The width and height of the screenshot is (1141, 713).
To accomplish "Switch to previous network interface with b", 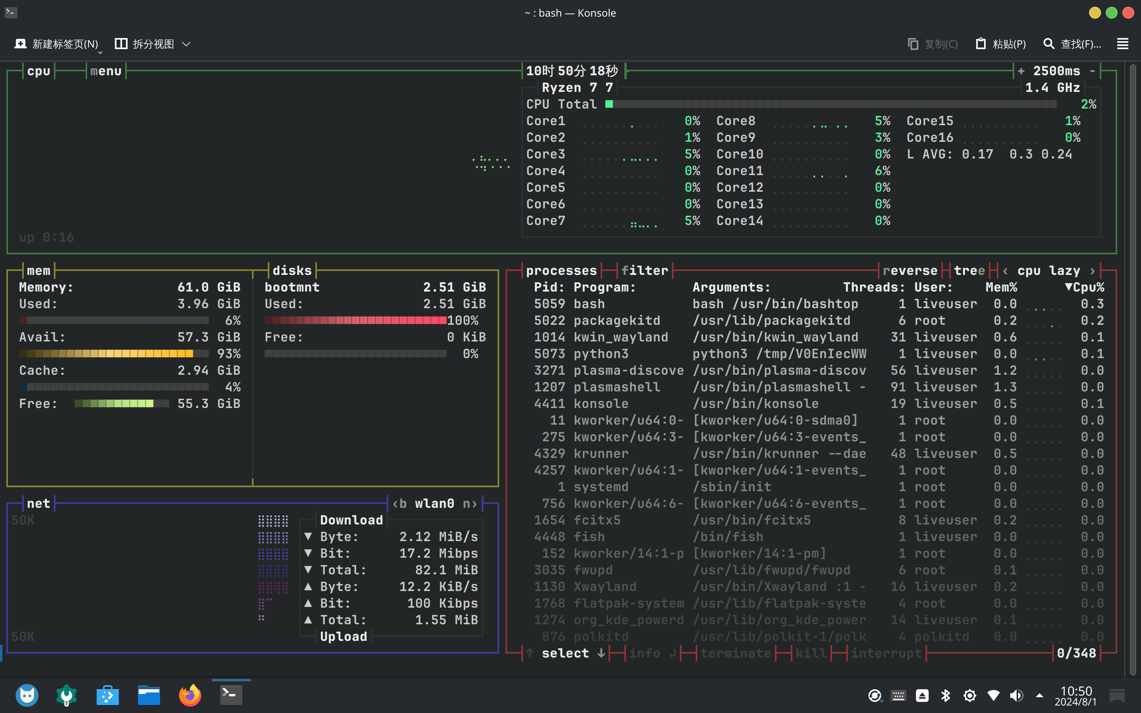I will (x=400, y=503).
